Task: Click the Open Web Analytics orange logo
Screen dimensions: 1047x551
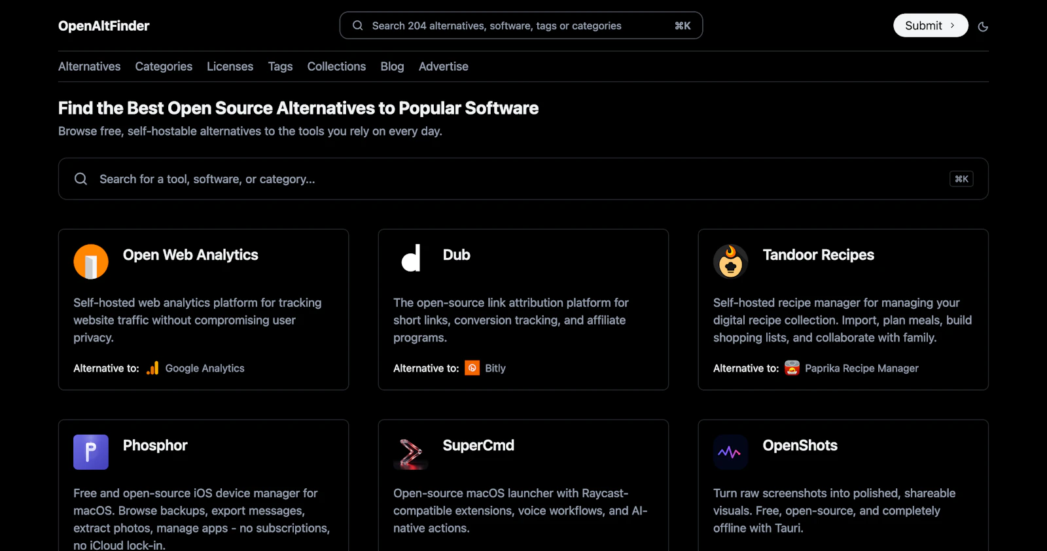Action: [91, 262]
